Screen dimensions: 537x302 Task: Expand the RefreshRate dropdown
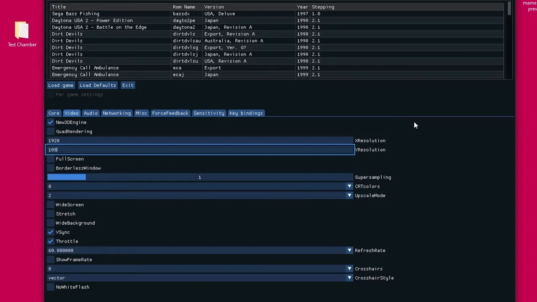coord(349,250)
